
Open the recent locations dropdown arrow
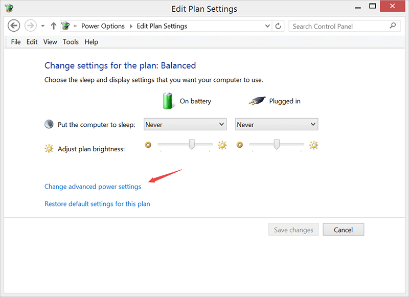pos(43,26)
